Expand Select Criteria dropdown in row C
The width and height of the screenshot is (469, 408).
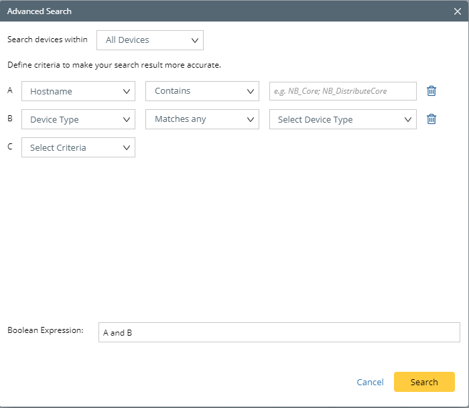tap(78, 147)
